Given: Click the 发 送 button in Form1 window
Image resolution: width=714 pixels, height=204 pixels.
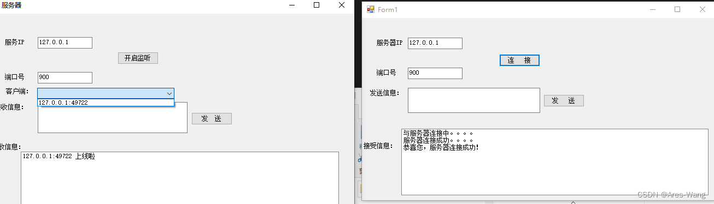Looking at the screenshot, I should 564,100.
